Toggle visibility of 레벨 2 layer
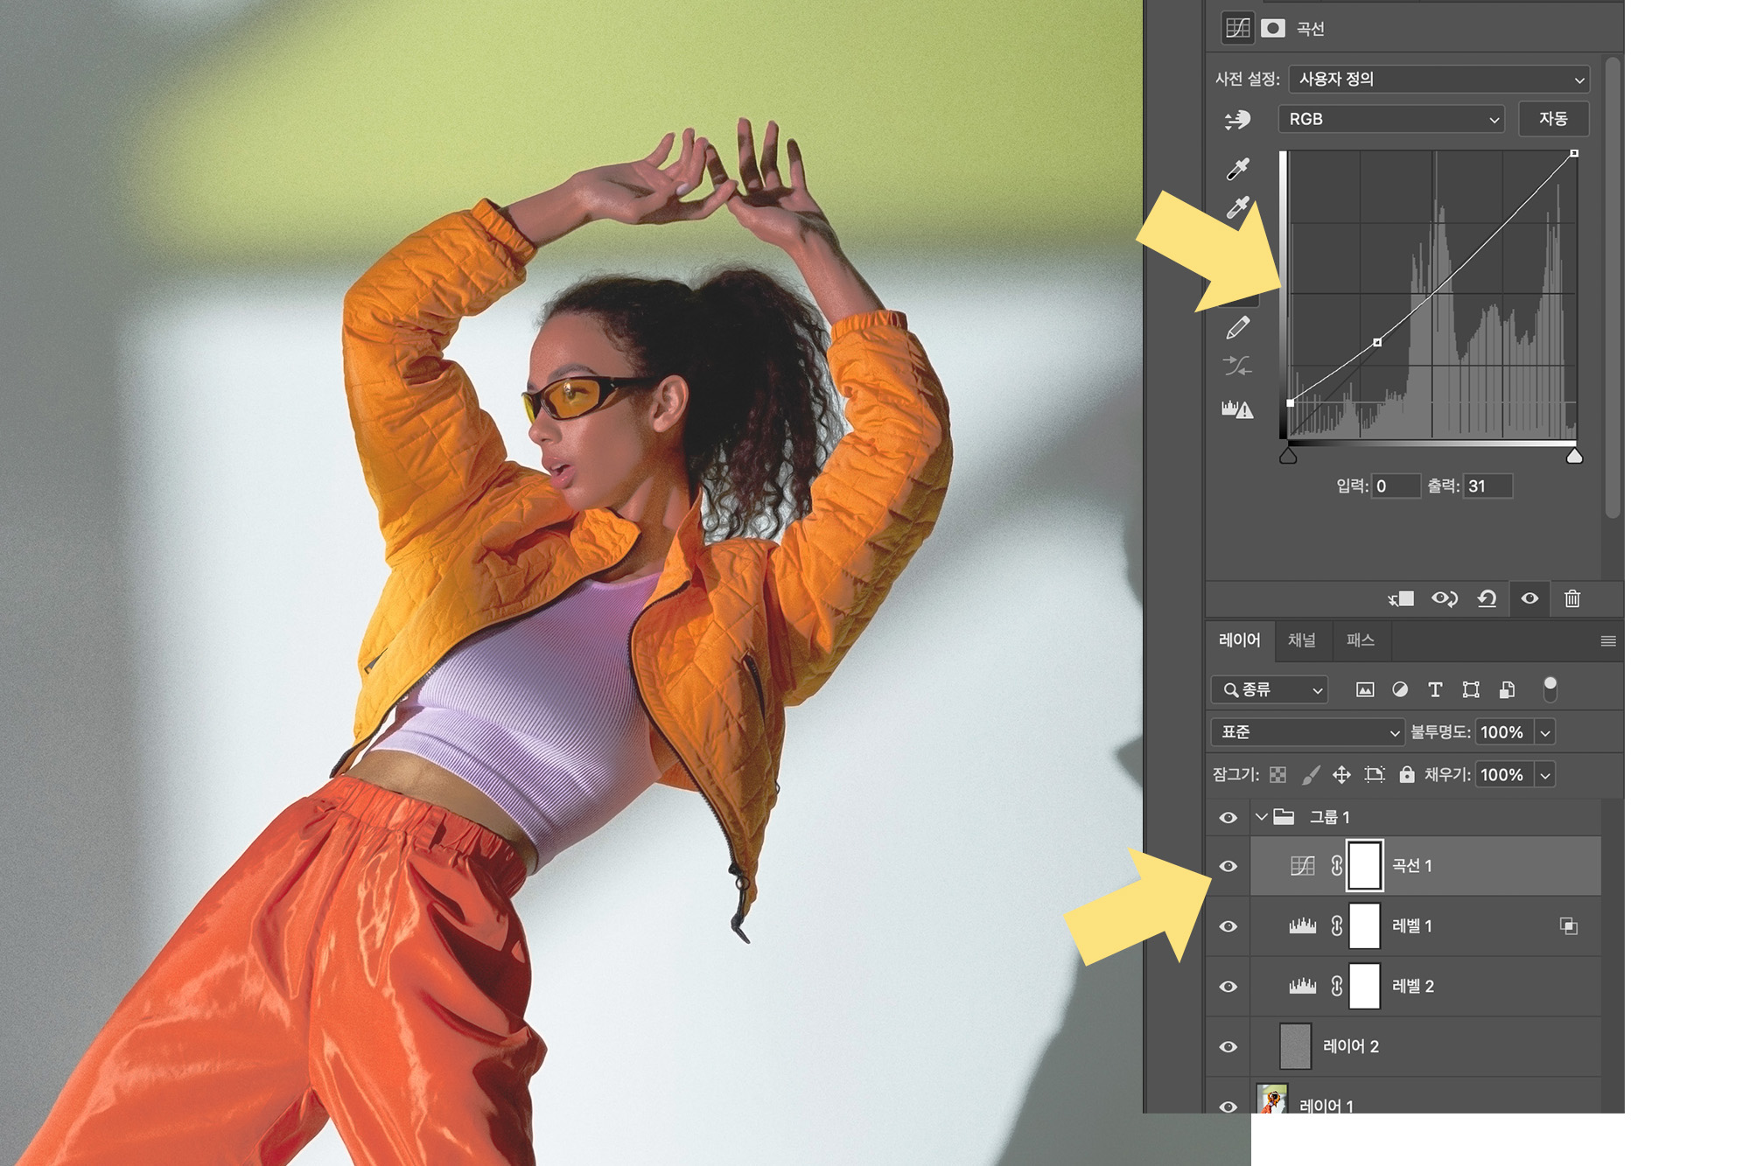 (x=1228, y=986)
